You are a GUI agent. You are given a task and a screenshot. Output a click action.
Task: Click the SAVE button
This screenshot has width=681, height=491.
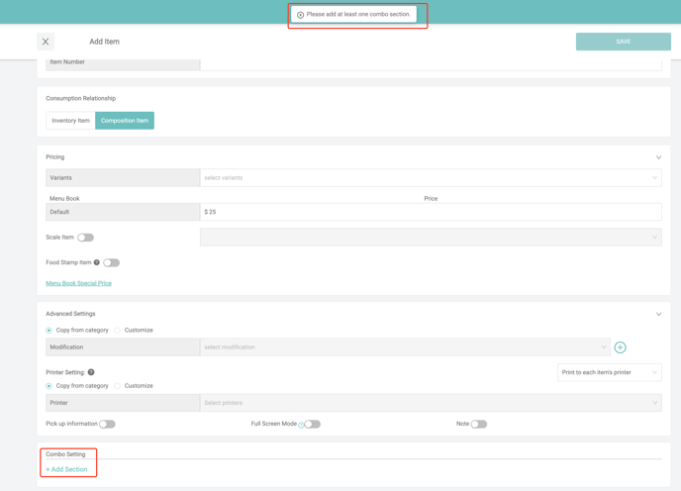point(623,42)
